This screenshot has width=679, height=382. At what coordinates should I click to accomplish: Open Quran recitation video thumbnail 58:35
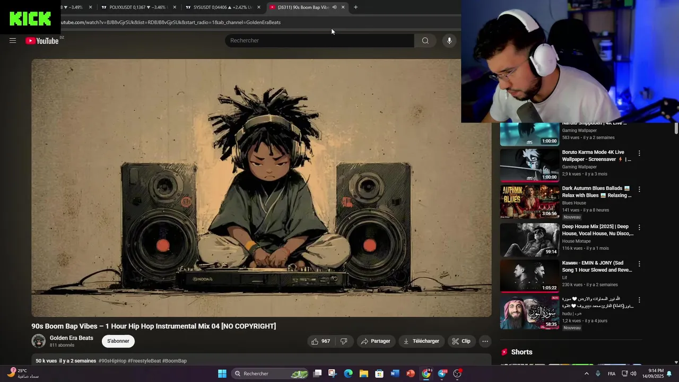(x=529, y=312)
